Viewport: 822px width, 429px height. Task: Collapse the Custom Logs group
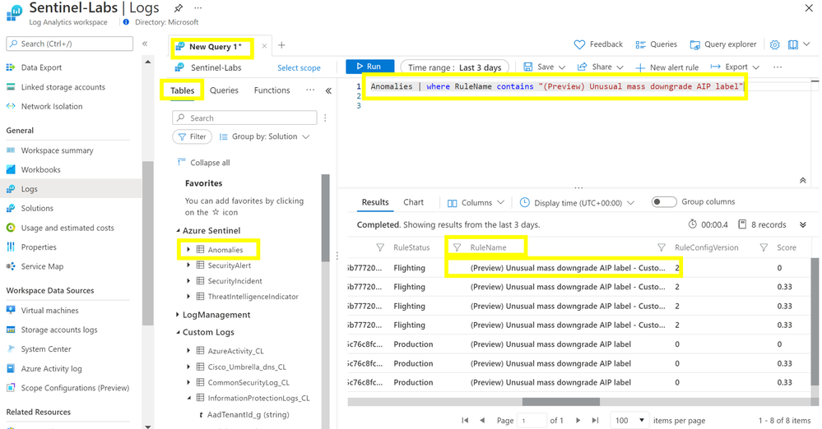click(x=177, y=332)
